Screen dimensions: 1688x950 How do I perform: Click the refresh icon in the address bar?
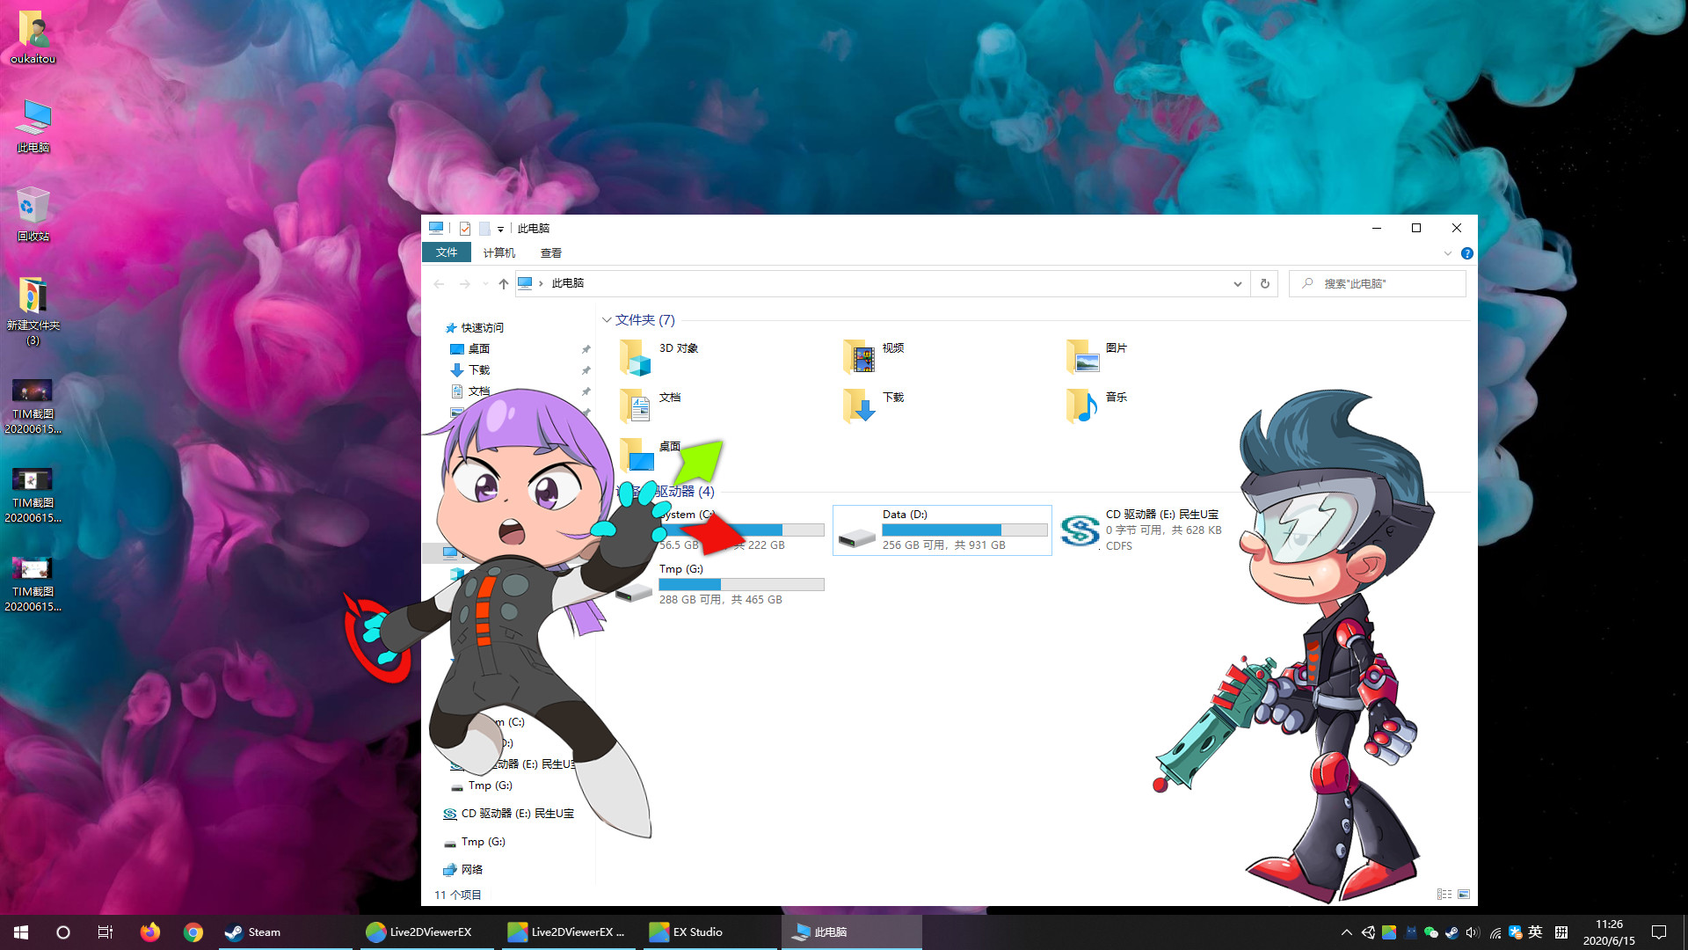[1264, 283]
